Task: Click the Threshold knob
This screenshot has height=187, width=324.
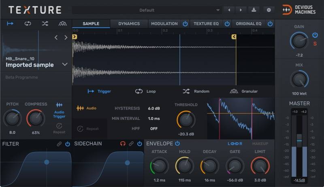Action: [x=186, y=119]
